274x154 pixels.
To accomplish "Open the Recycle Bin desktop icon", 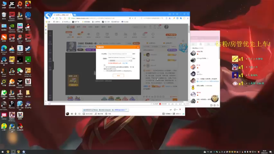I will coord(4,16).
